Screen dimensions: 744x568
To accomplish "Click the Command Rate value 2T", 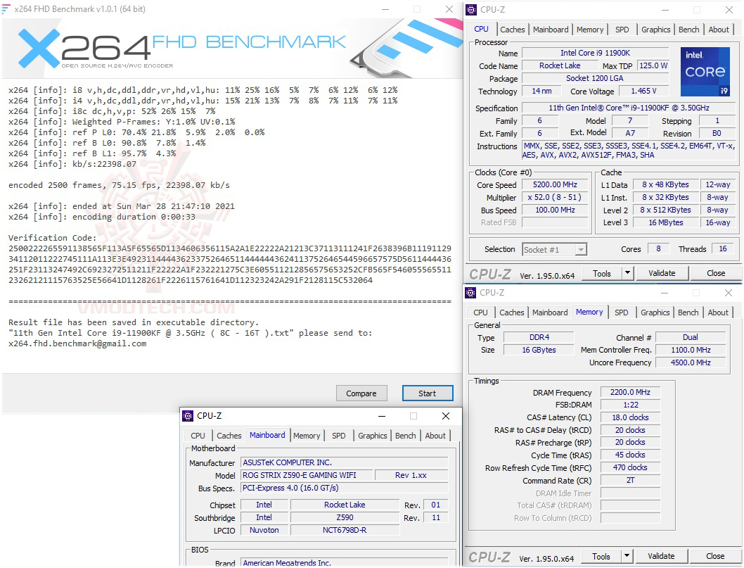I will [x=630, y=480].
